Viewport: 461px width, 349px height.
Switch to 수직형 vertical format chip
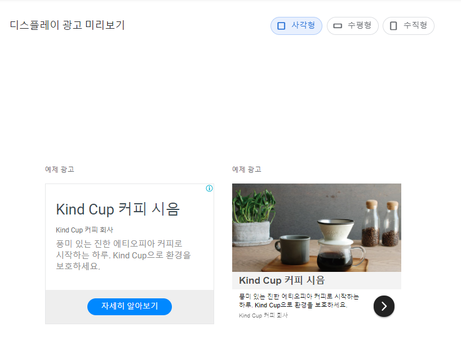pyautogui.click(x=409, y=26)
